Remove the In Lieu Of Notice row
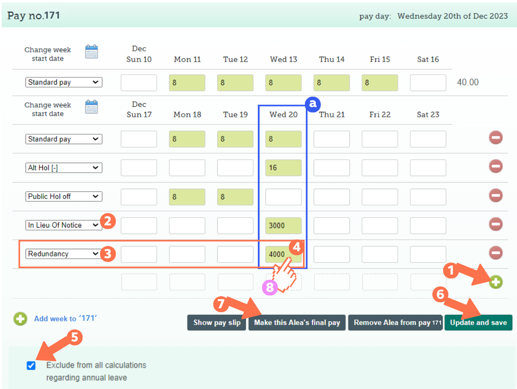 pyautogui.click(x=495, y=224)
